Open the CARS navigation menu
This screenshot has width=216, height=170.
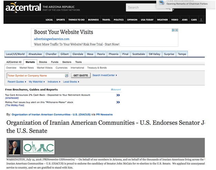pyautogui.click(x=194, y=20)
